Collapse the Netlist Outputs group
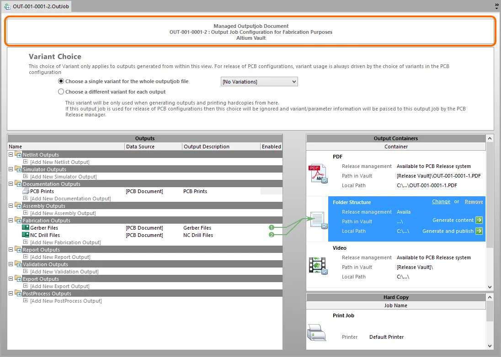Viewport: 501px width, 357px height. pos(11,154)
